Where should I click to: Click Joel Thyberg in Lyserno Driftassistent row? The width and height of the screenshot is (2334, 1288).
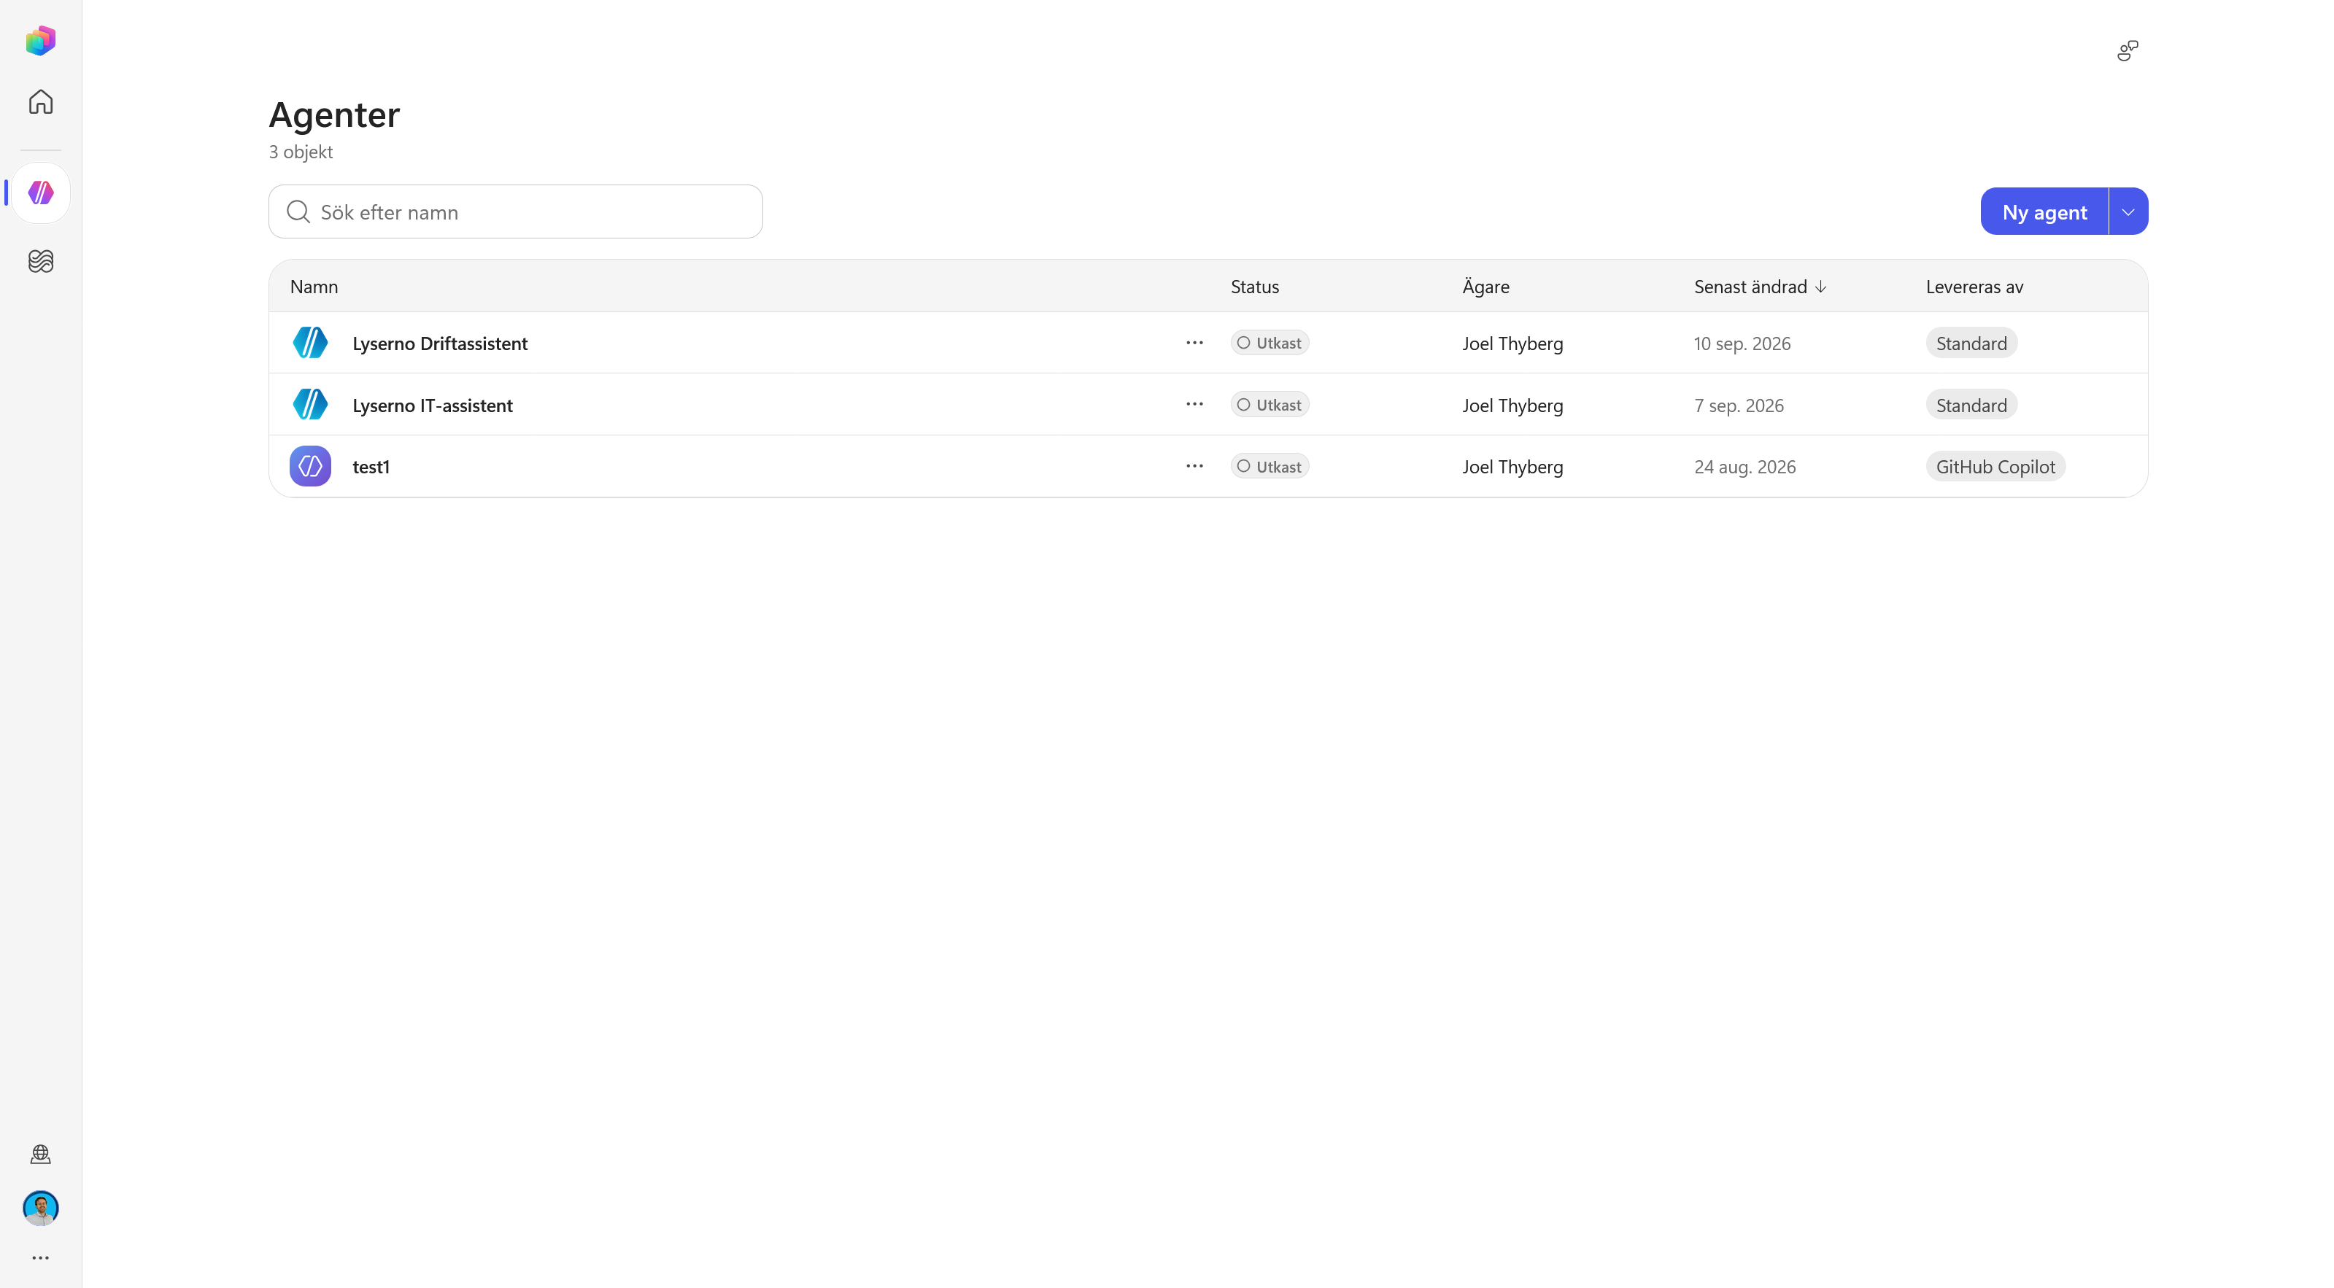[x=1512, y=344]
